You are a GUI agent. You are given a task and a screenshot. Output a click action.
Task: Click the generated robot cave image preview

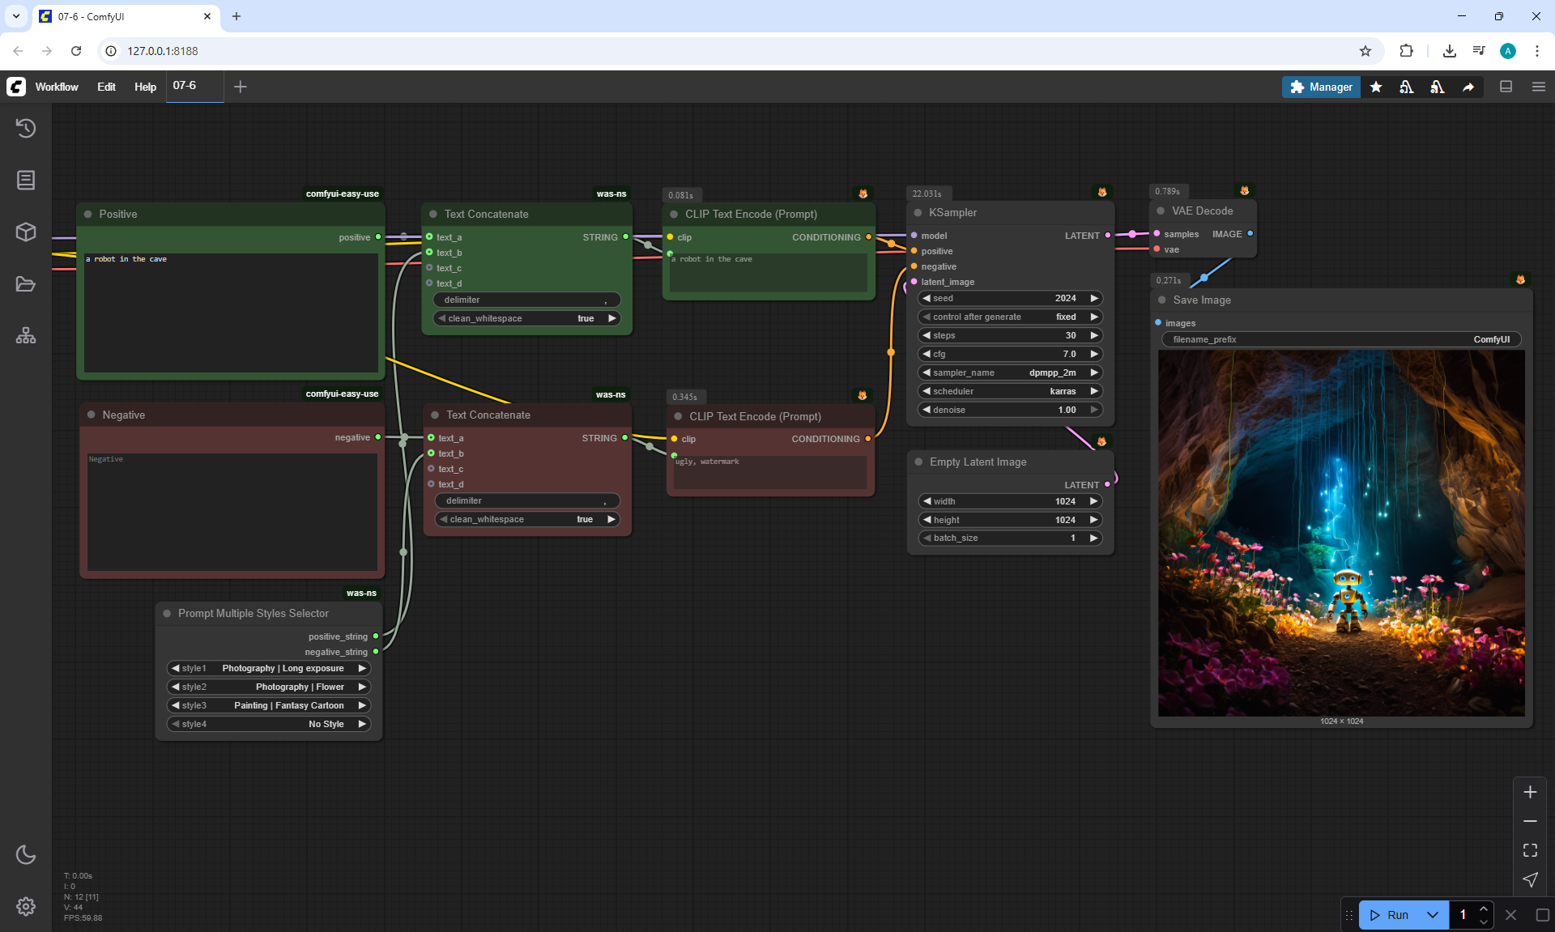(1341, 533)
